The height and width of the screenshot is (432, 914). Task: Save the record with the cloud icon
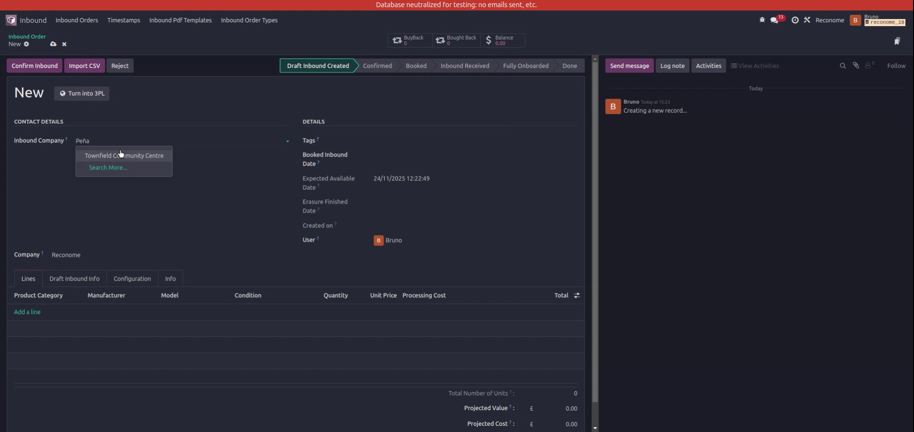[x=53, y=44]
